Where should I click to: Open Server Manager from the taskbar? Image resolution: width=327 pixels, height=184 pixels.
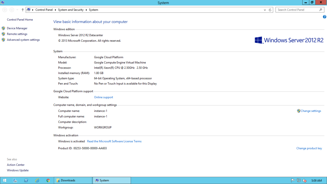[x=15, y=180]
